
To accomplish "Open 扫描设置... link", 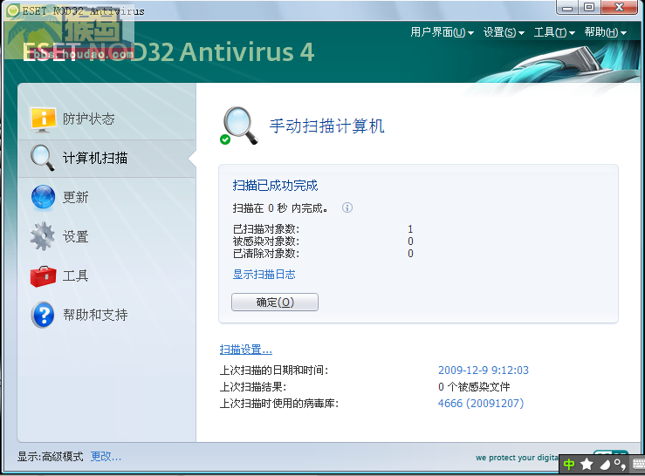I will coord(245,350).
